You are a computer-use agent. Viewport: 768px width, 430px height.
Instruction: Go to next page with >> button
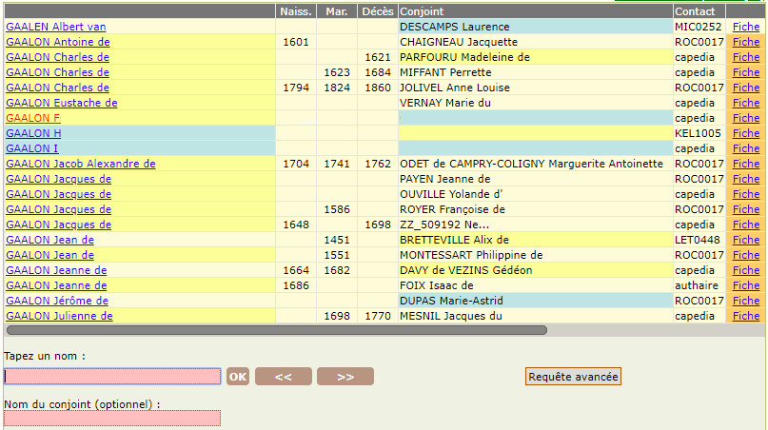click(345, 377)
